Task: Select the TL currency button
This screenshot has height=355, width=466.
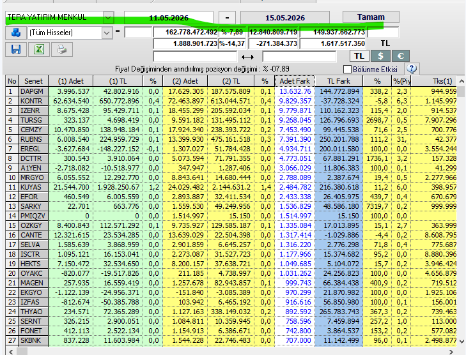Action: point(359,56)
